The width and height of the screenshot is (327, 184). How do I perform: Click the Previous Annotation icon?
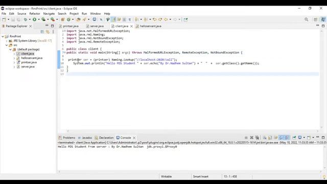(x=146, y=19)
